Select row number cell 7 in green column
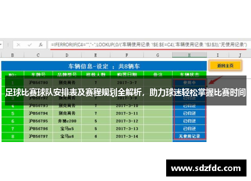 pos(13,129)
